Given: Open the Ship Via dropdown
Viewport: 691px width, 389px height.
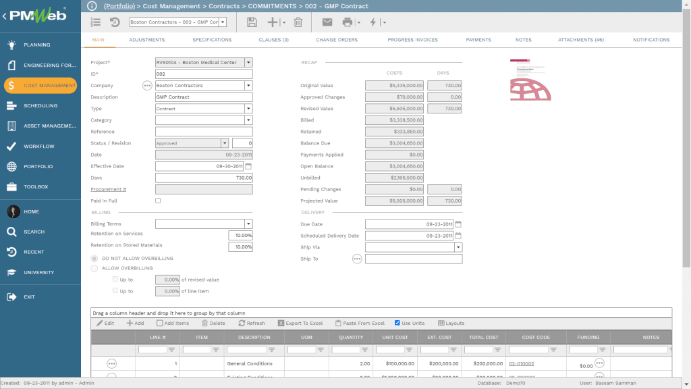Looking at the screenshot, I should point(458,247).
